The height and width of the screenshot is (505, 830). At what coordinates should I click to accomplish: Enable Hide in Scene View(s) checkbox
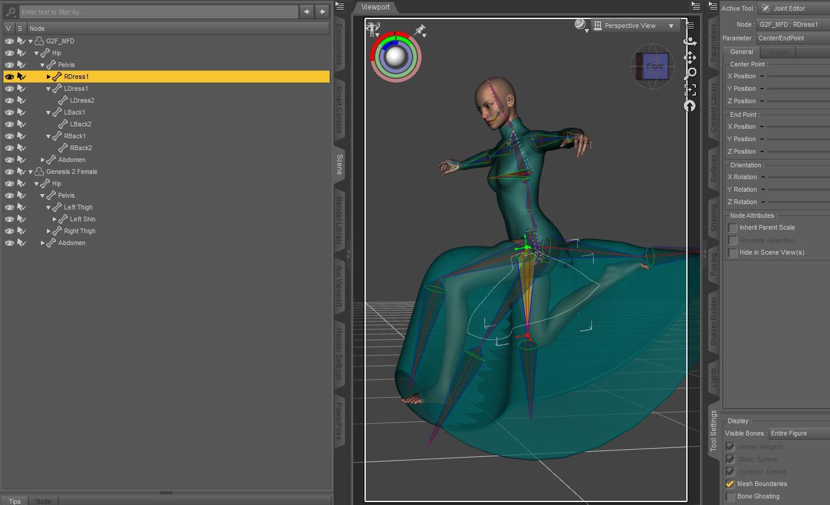[x=733, y=253]
